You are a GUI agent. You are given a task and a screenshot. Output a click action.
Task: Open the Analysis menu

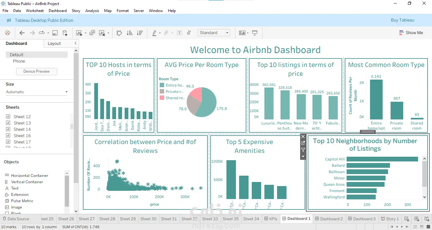pyautogui.click(x=92, y=11)
